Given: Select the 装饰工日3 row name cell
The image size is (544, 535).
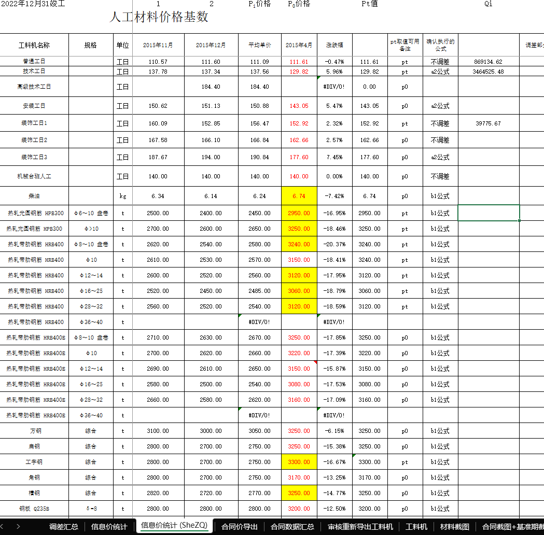Looking at the screenshot, I should 34,157.
